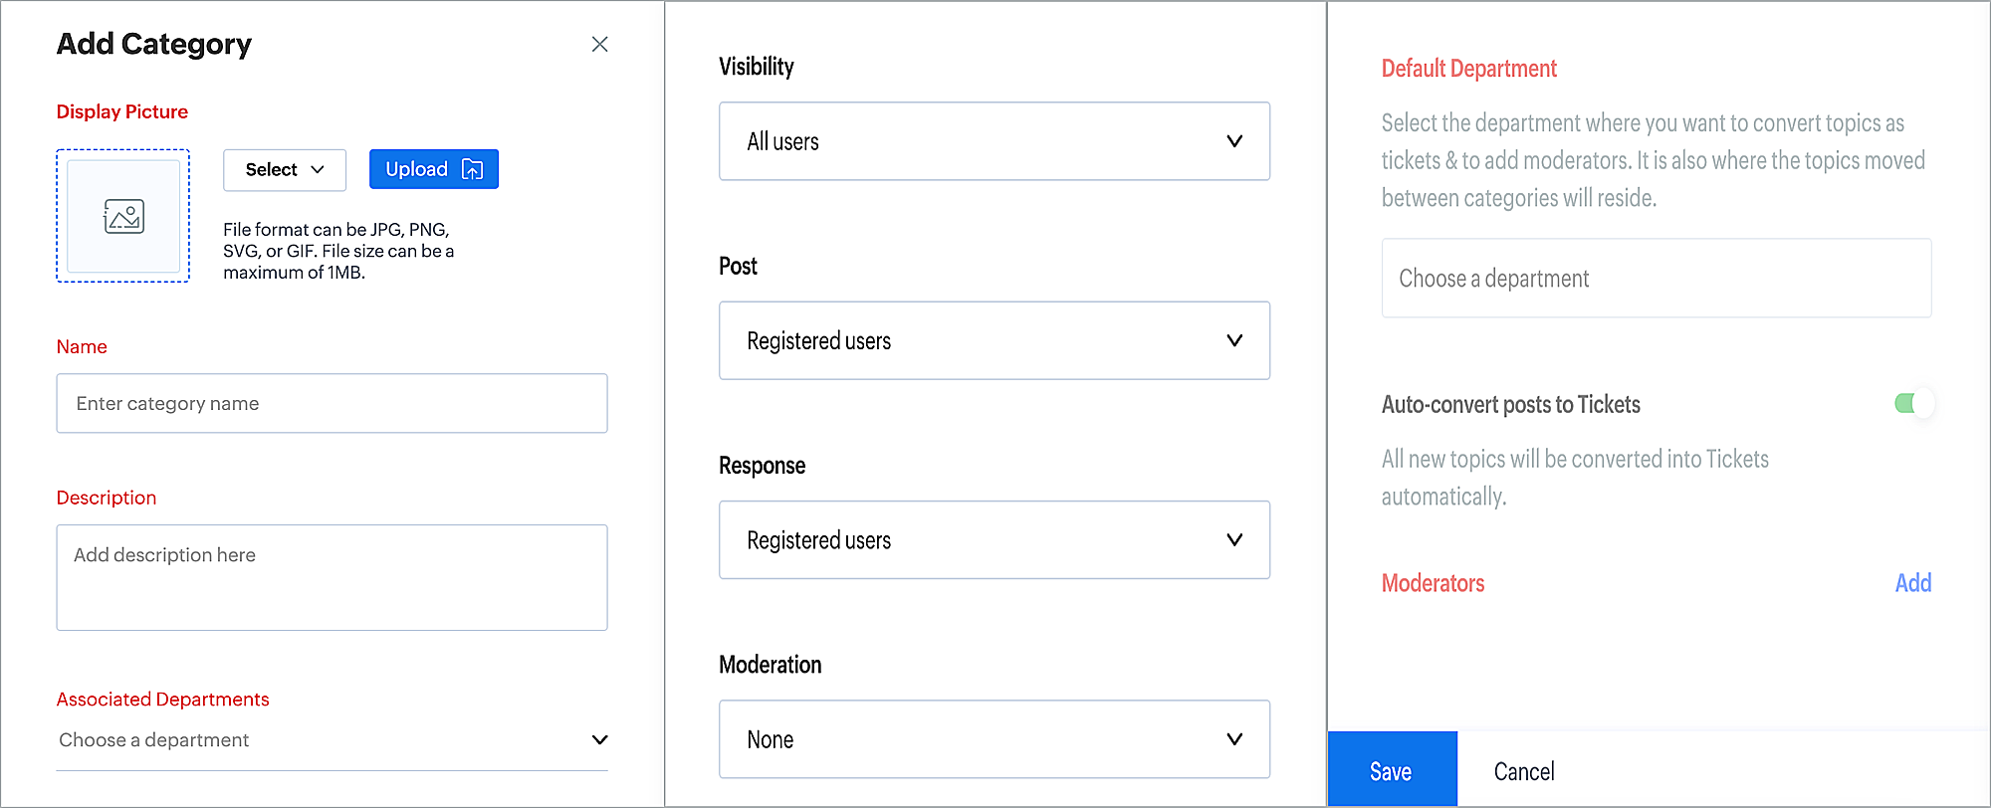The width and height of the screenshot is (1991, 808).
Task: Open the Select picture dropdown
Action: pos(284,170)
